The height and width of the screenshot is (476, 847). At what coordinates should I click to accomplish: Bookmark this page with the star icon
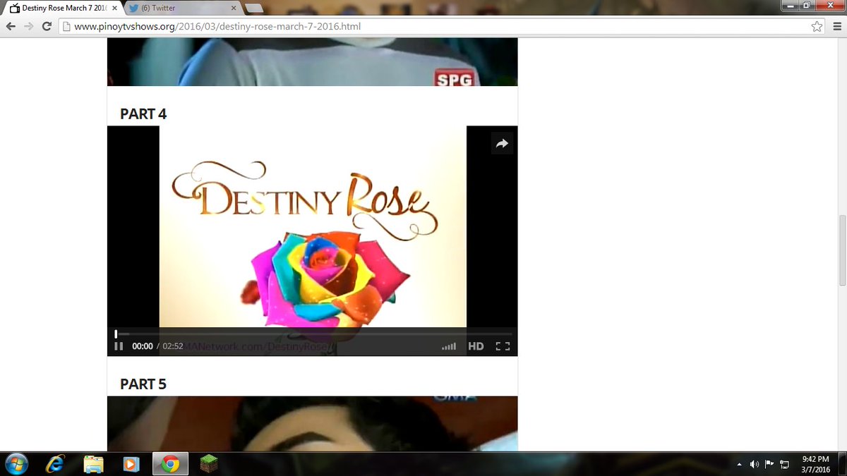[817, 26]
